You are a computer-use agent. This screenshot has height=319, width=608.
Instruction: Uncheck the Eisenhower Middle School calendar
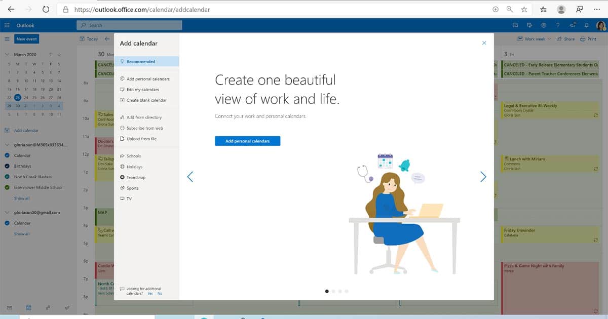7,187
